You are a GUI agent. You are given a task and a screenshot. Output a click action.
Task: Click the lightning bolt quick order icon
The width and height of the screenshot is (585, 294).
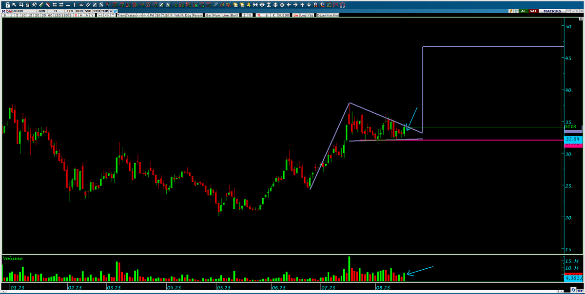coord(511,11)
